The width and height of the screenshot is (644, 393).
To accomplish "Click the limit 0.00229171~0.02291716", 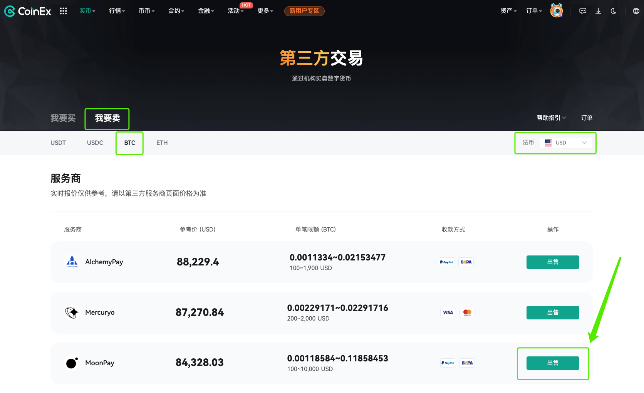I will click(337, 308).
